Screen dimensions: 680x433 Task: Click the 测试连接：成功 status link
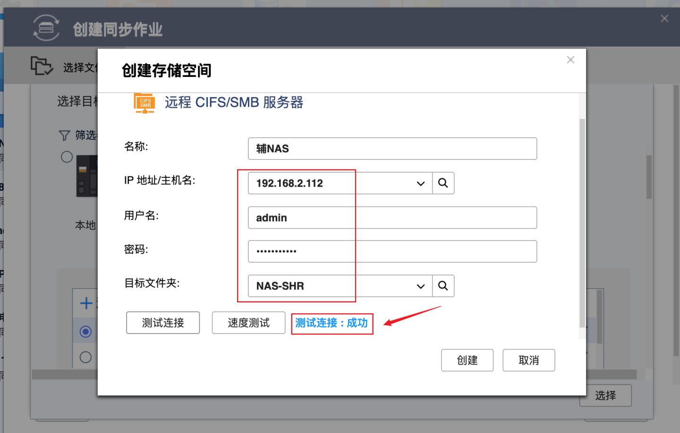332,324
